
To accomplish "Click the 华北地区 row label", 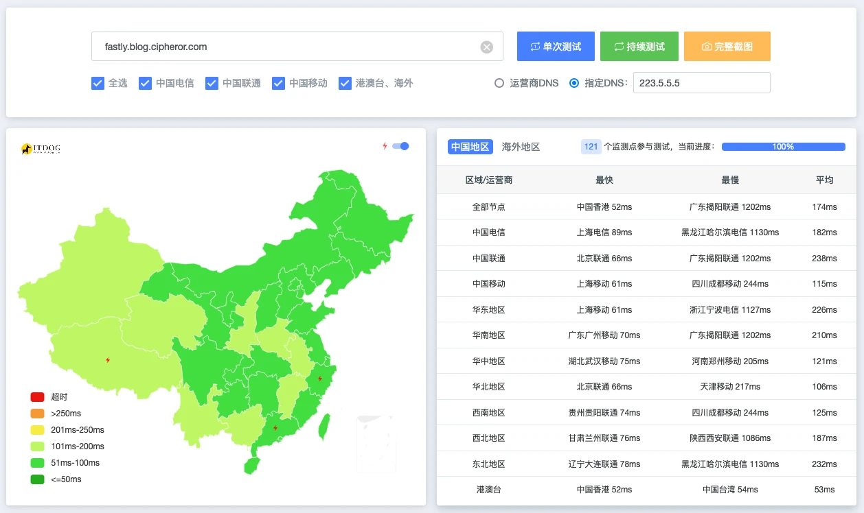I will [489, 387].
